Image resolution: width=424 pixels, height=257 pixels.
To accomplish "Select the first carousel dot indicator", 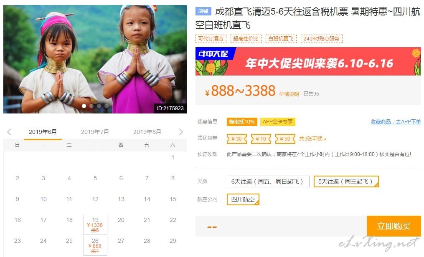I will coord(84,106).
